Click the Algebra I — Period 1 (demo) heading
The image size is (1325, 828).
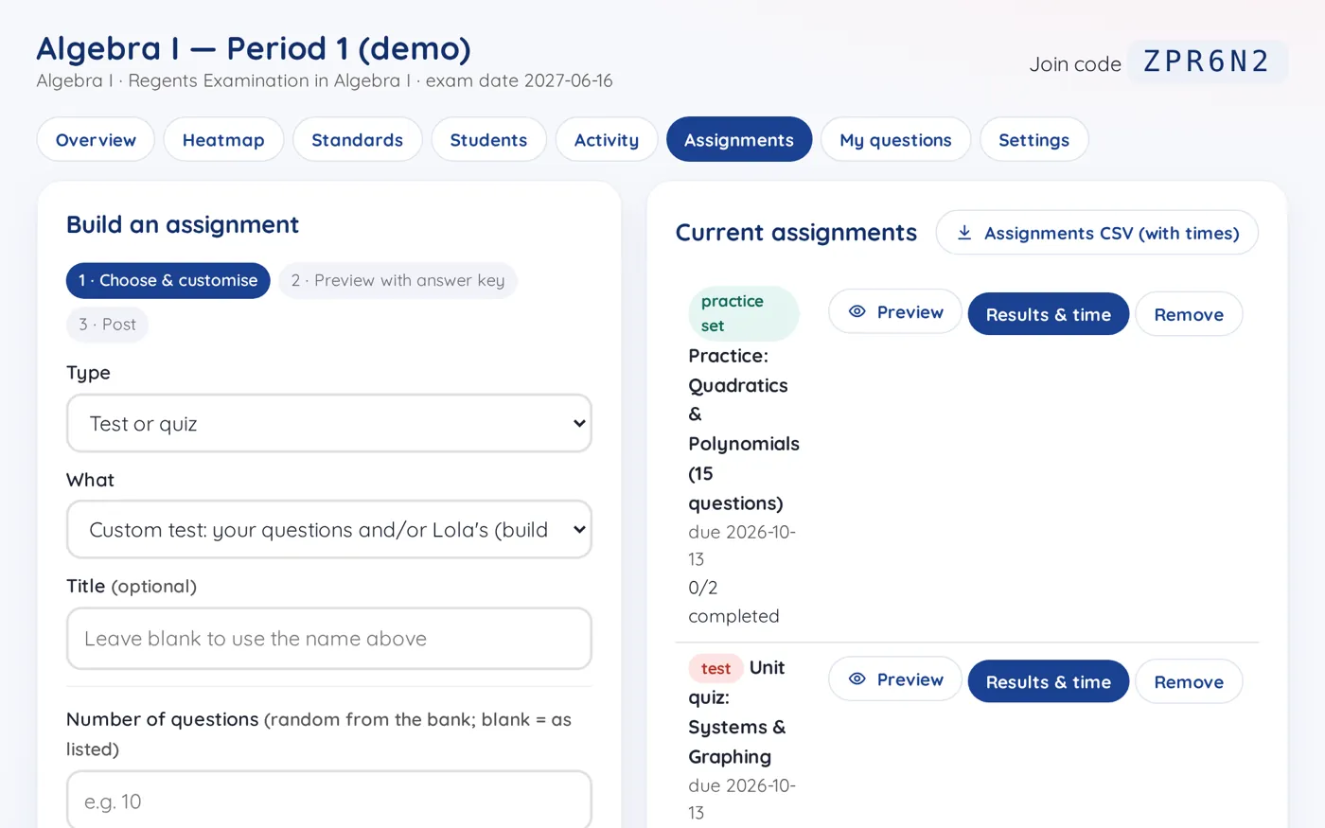pos(254,47)
